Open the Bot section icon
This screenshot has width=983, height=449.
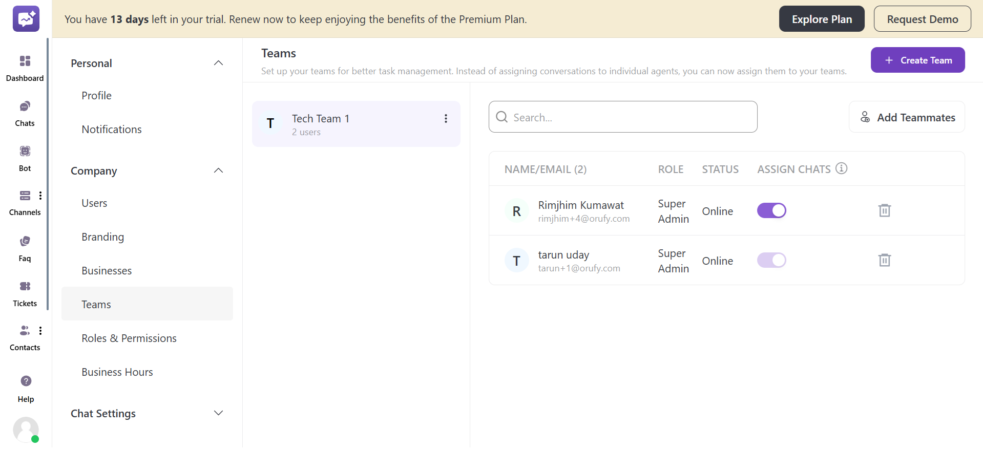tap(25, 152)
